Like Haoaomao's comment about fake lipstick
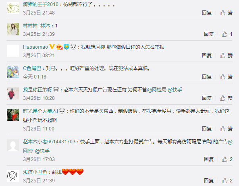Image resolution: width=239 pixels, height=186 pixels. [226, 56]
